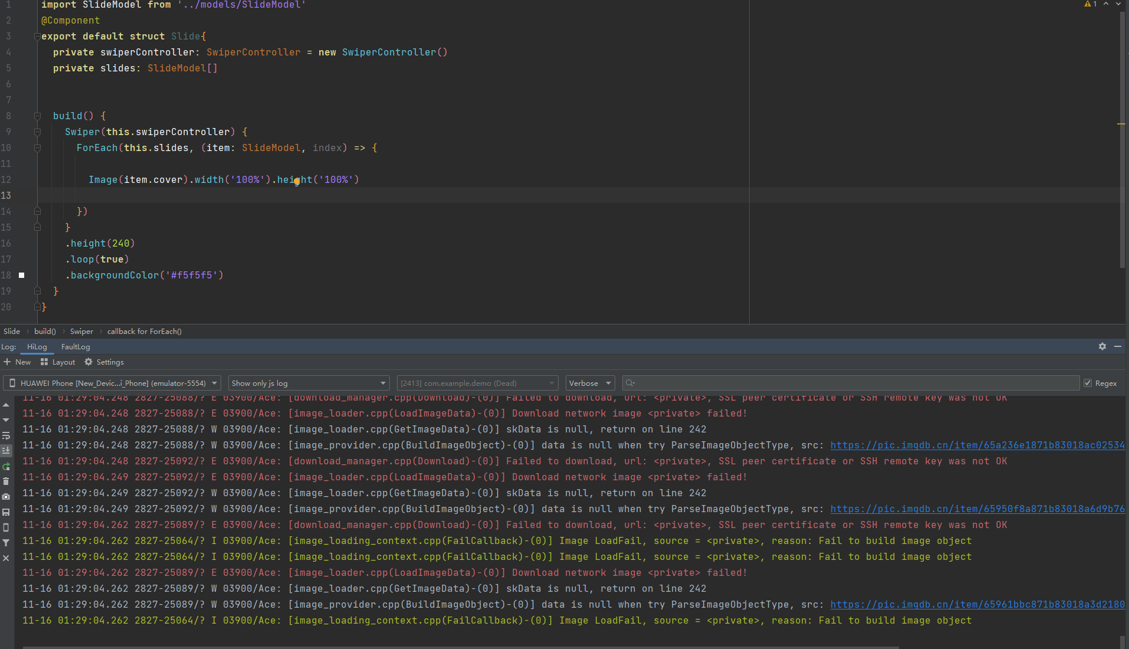Click '.height(240)' on line 16

pos(100,243)
